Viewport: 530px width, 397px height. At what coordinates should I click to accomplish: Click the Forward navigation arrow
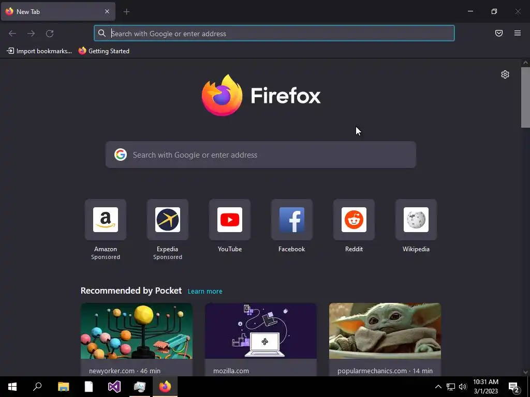coord(31,34)
